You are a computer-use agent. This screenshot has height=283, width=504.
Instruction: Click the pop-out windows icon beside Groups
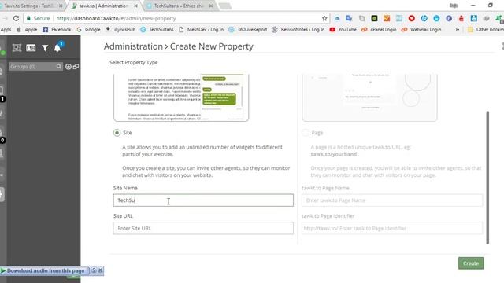76,67
